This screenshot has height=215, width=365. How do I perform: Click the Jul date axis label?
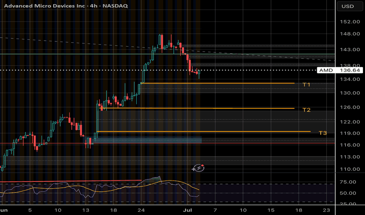[187, 210]
